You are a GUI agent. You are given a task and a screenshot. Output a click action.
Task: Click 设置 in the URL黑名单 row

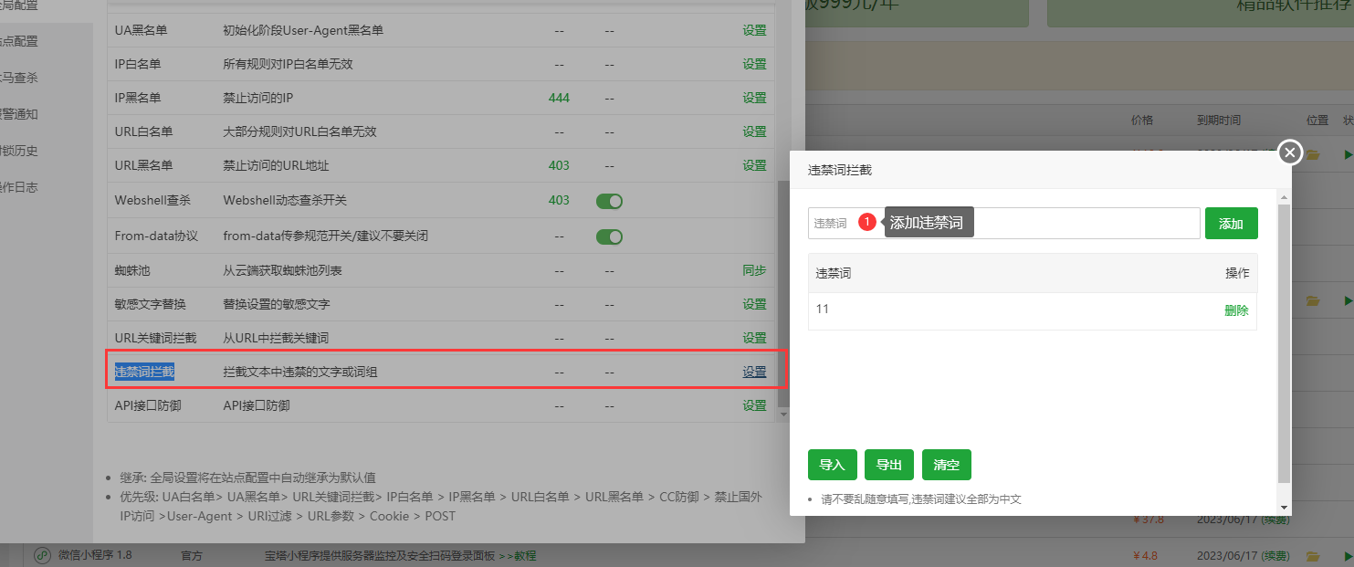coord(754,165)
